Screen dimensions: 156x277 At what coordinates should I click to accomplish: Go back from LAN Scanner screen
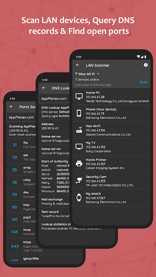77,65
